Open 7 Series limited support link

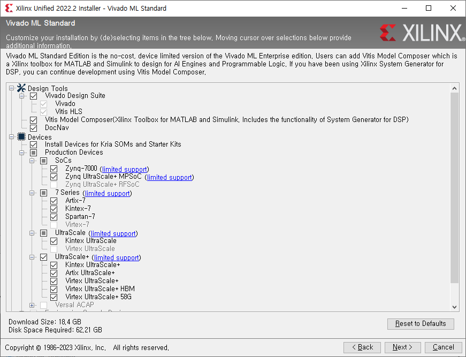click(x=108, y=193)
